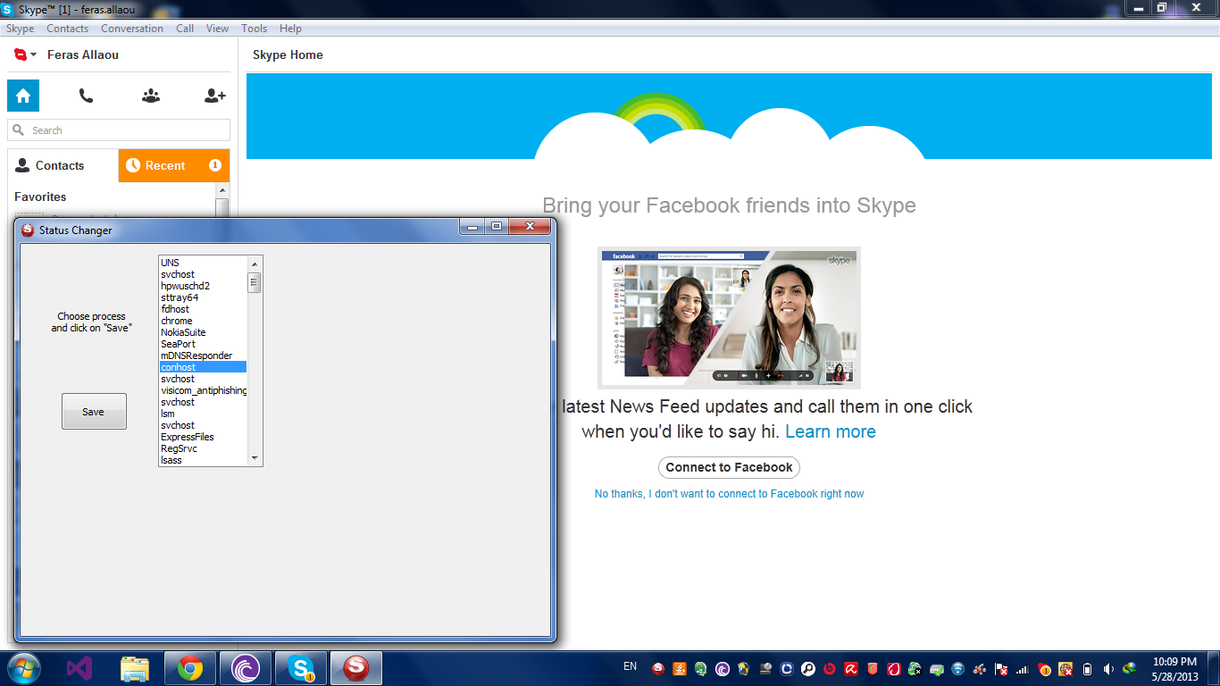Open the Help menu
Screen dimensions: 1220x686
tap(290, 29)
